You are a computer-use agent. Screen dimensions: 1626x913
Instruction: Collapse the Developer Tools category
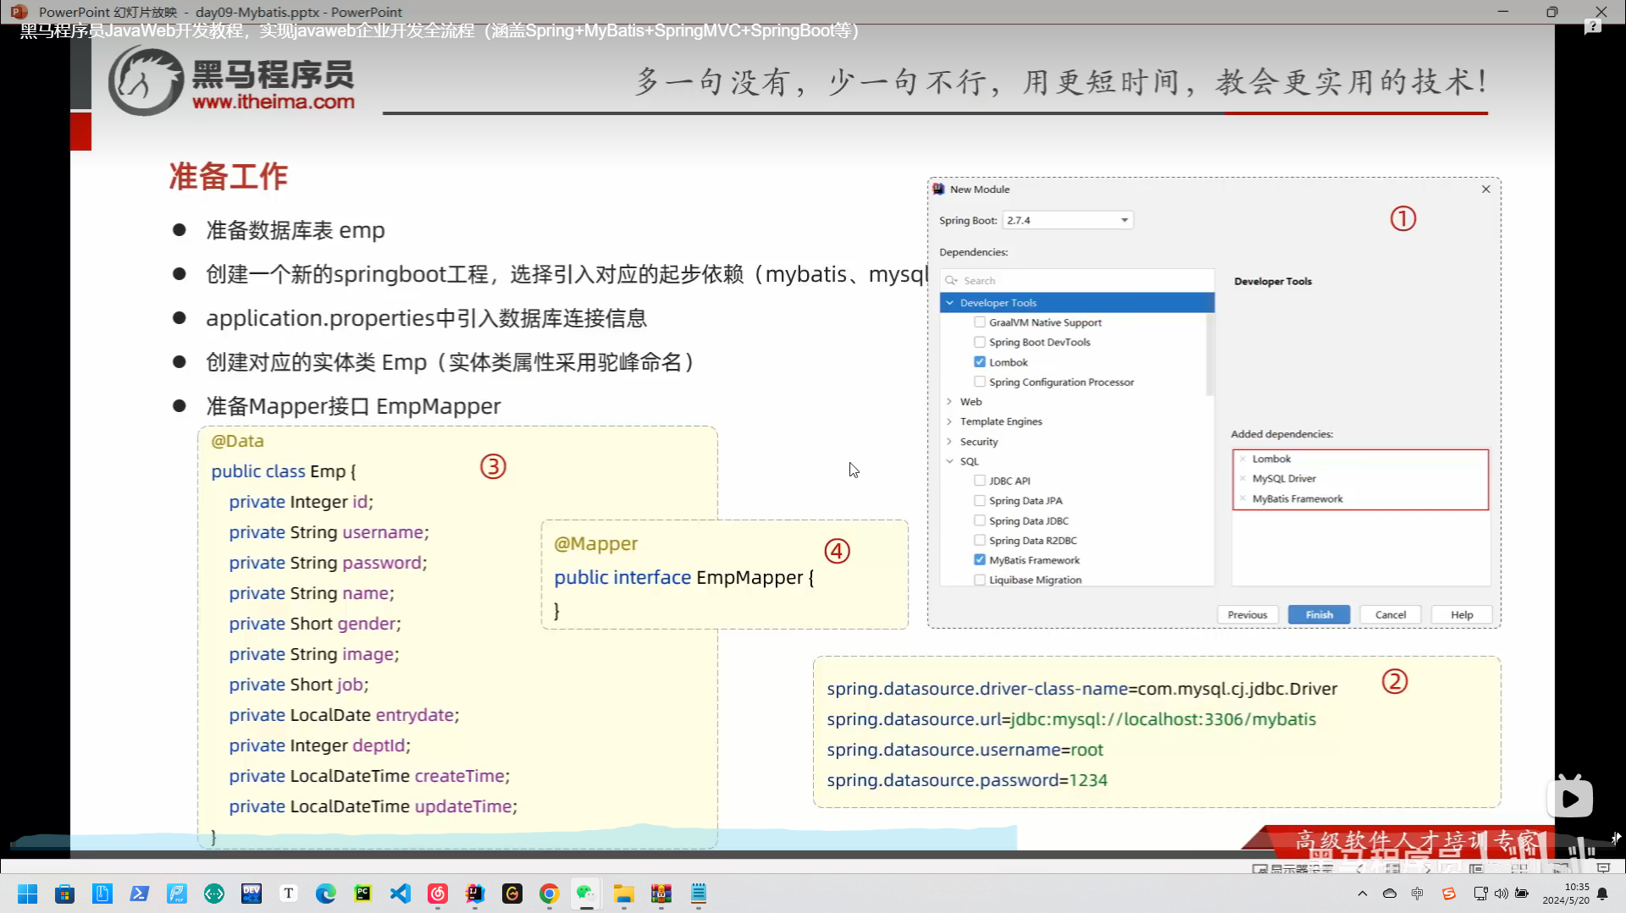[949, 303]
